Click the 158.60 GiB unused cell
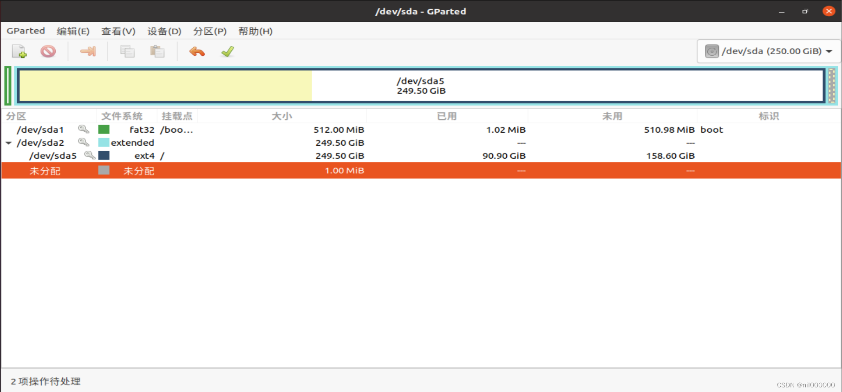The width and height of the screenshot is (842, 392). (x=670, y=156)
